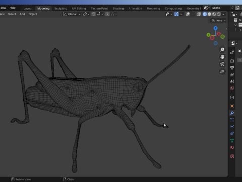Select solid viewport shading
The width and height of the screenshot is (242, 182).
point(209,14)
